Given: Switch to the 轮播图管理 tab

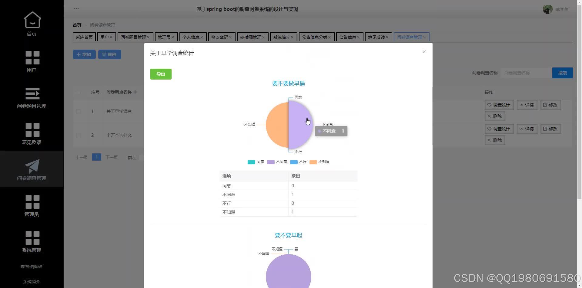Looking at the screenshot, I should pos(253,37).
